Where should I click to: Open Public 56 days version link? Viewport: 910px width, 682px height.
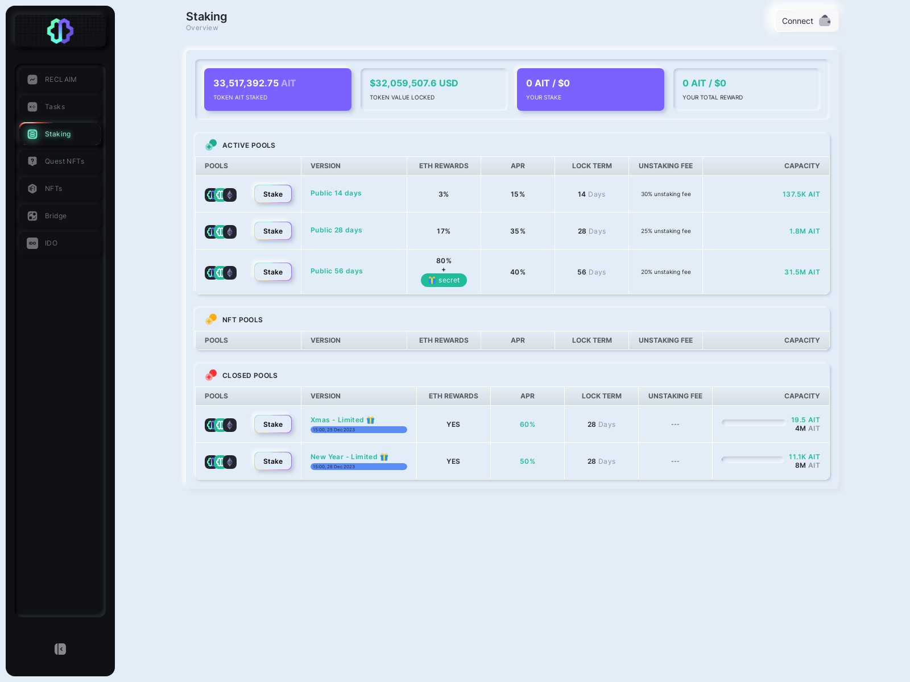click(x=337, y=271)
